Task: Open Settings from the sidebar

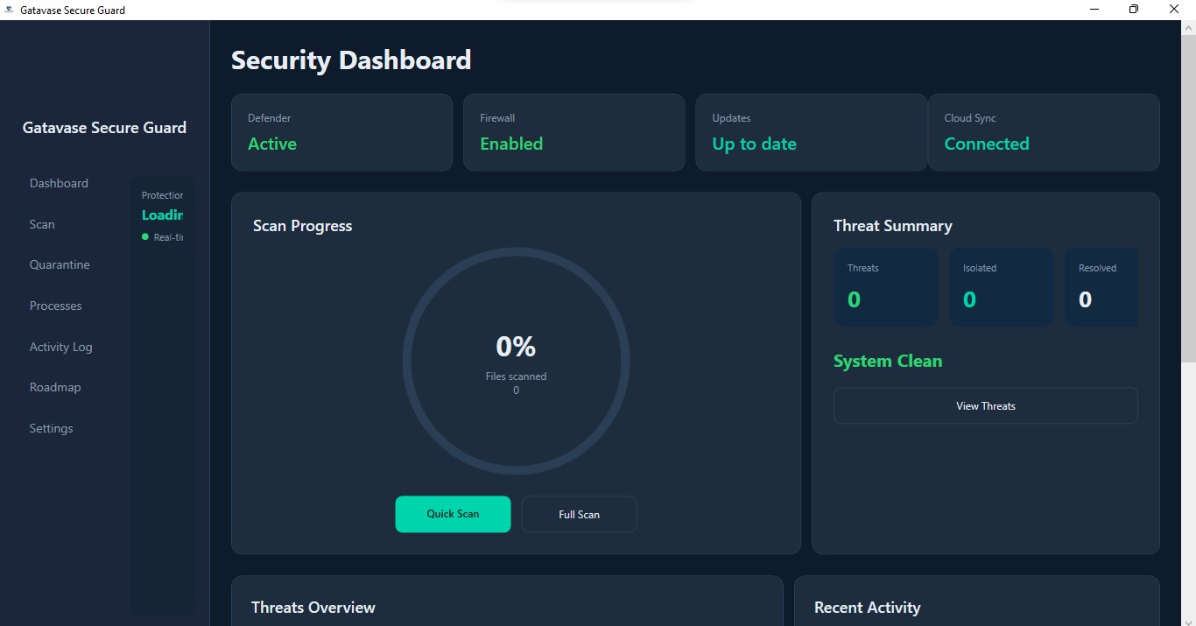Action: coord(51,428)
